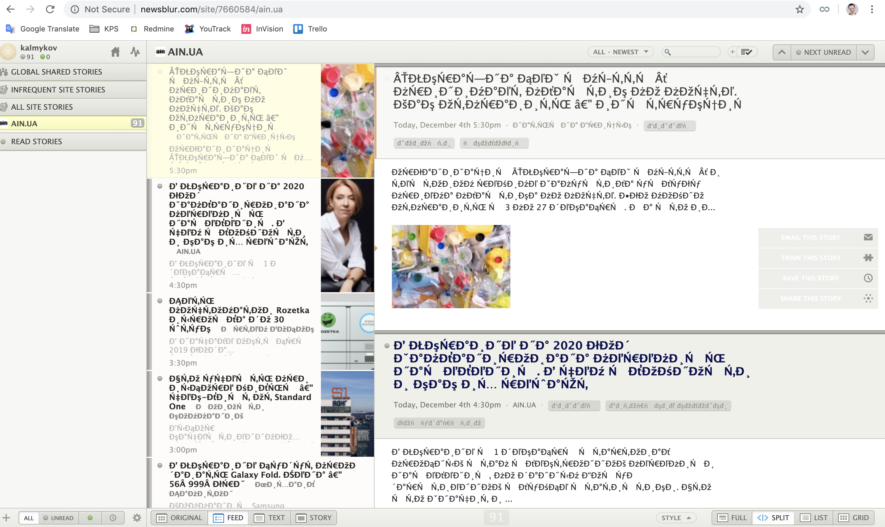This screenshot has width=885, height=527.
Task: Open the 2020 article headline in reading pane
Action: (x=571, y=365)
